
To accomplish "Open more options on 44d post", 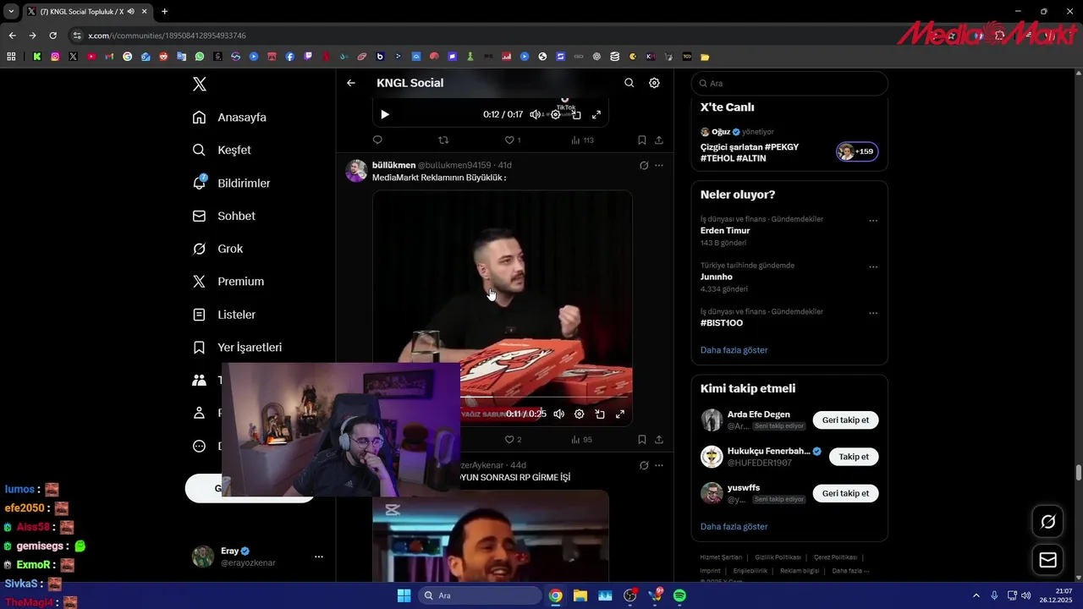I will click(659, 465).
